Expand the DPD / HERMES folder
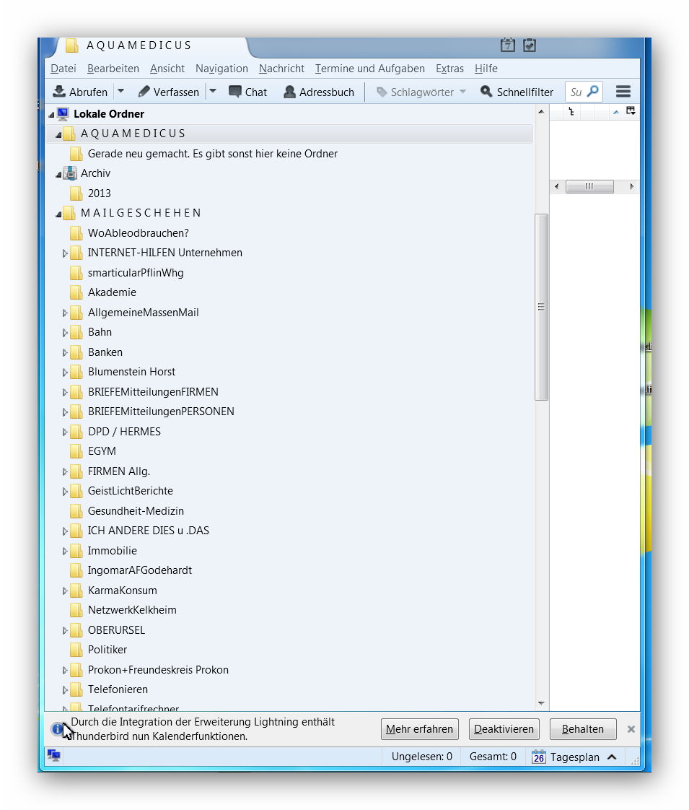The height and width of the screenshot is (810, 689). pos(65,432)
